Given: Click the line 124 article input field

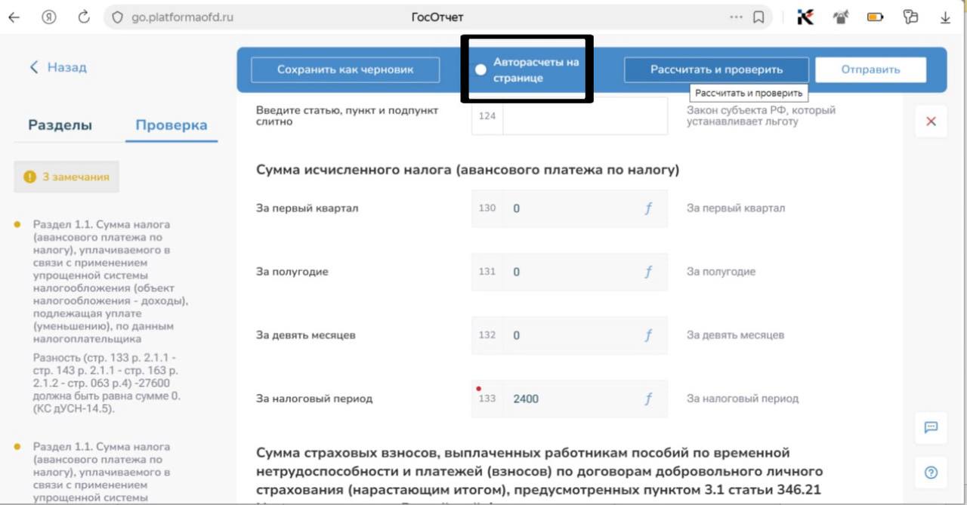Looking at the screenshot, I should pos(585,116).
